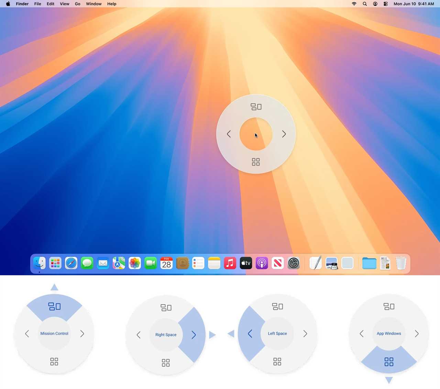Launch Safari from the Dock
The height and width of the screenshot is (389, 440).
tap(71, 263)
